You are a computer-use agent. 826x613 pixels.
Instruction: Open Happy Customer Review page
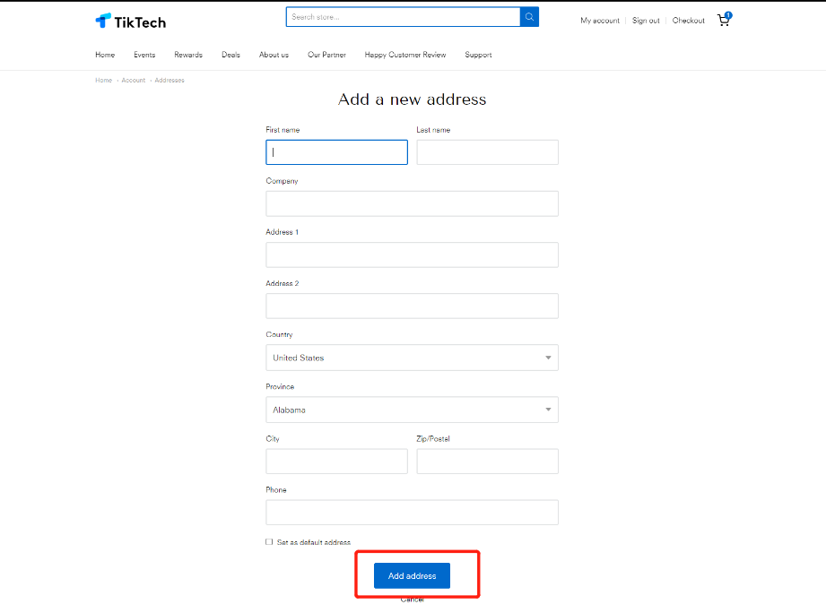[405, 55]
